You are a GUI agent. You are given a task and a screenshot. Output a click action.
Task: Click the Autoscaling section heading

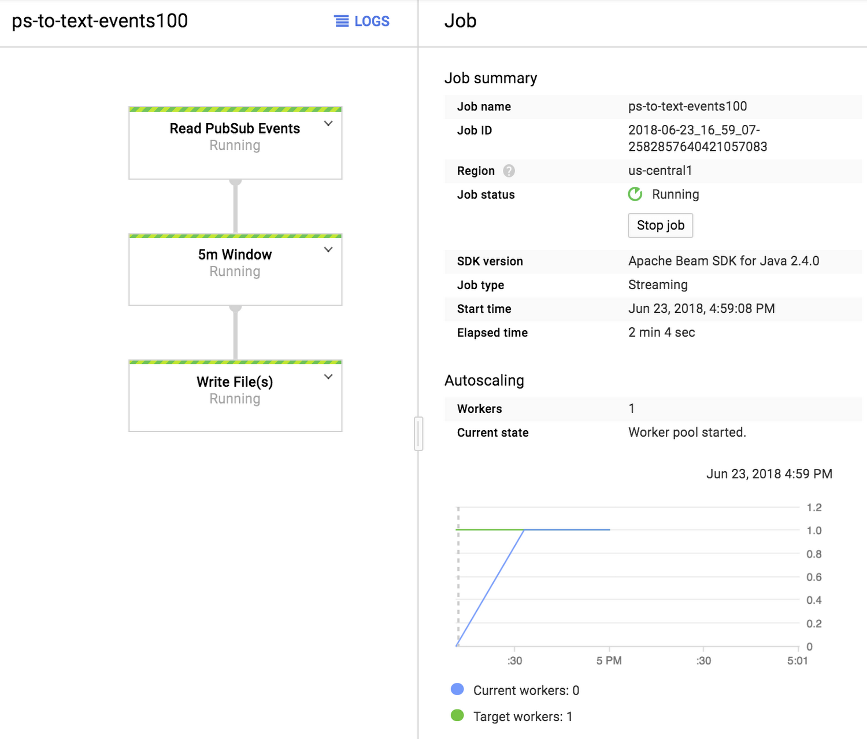click(x=484, y=380)
